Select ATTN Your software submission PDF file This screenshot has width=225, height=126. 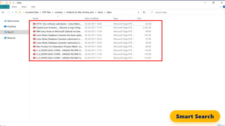(x=92, y=24)
